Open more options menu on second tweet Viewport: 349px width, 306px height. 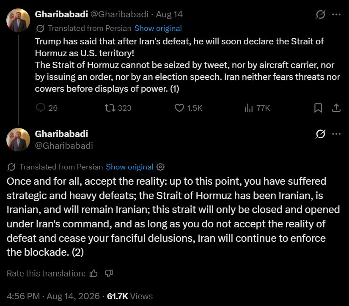click(336, 134)
